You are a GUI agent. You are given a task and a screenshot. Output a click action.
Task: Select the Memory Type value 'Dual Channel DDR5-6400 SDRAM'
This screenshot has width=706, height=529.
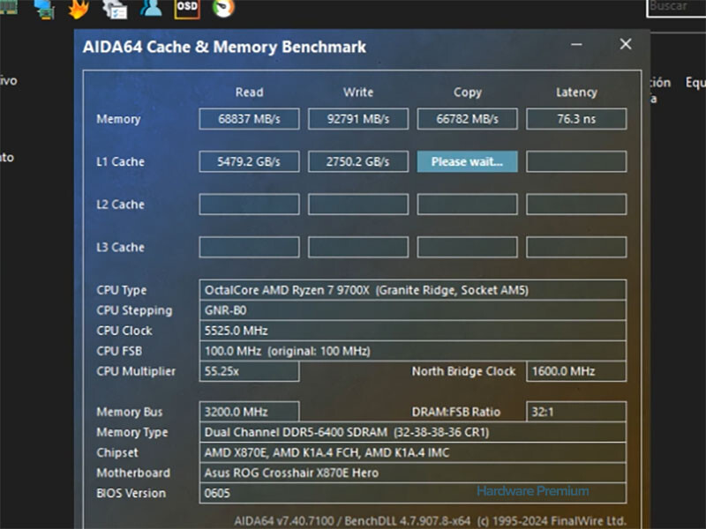412,432
